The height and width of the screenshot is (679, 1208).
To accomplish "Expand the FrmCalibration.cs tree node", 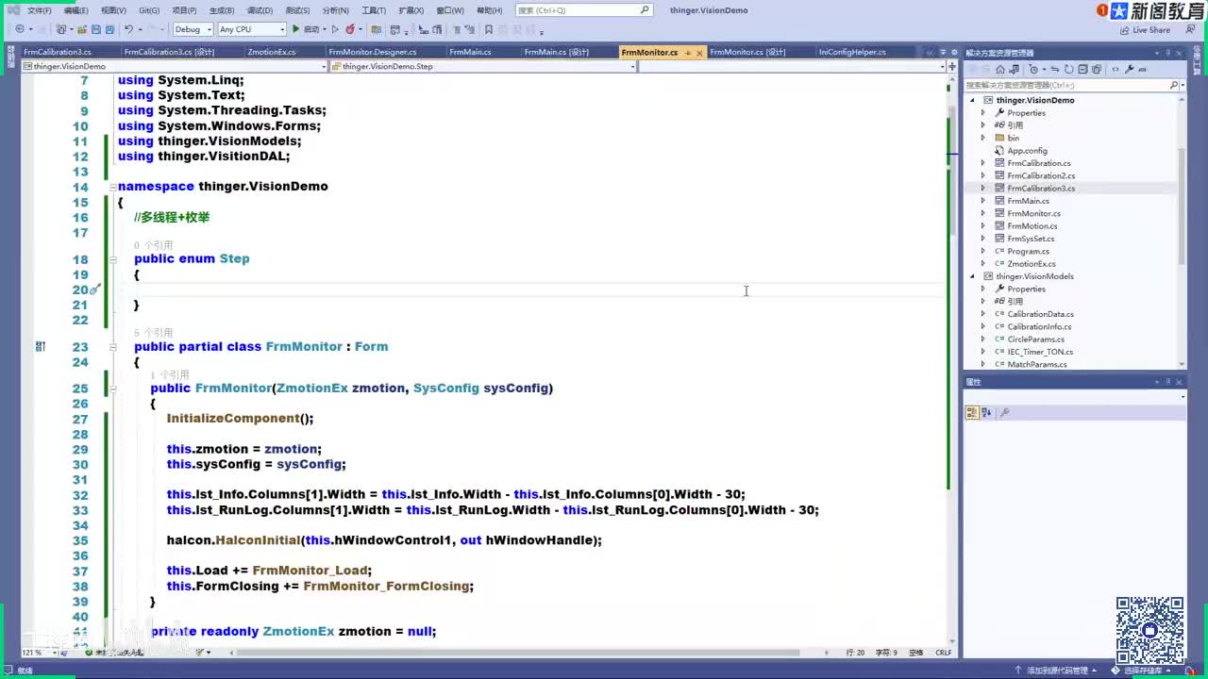I will [x=982, y=163].
